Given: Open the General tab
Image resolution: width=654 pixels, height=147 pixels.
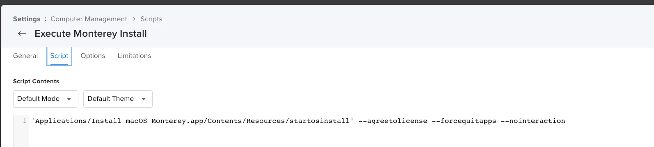Looking at the screenshot, I should click(x=25, y=56).
